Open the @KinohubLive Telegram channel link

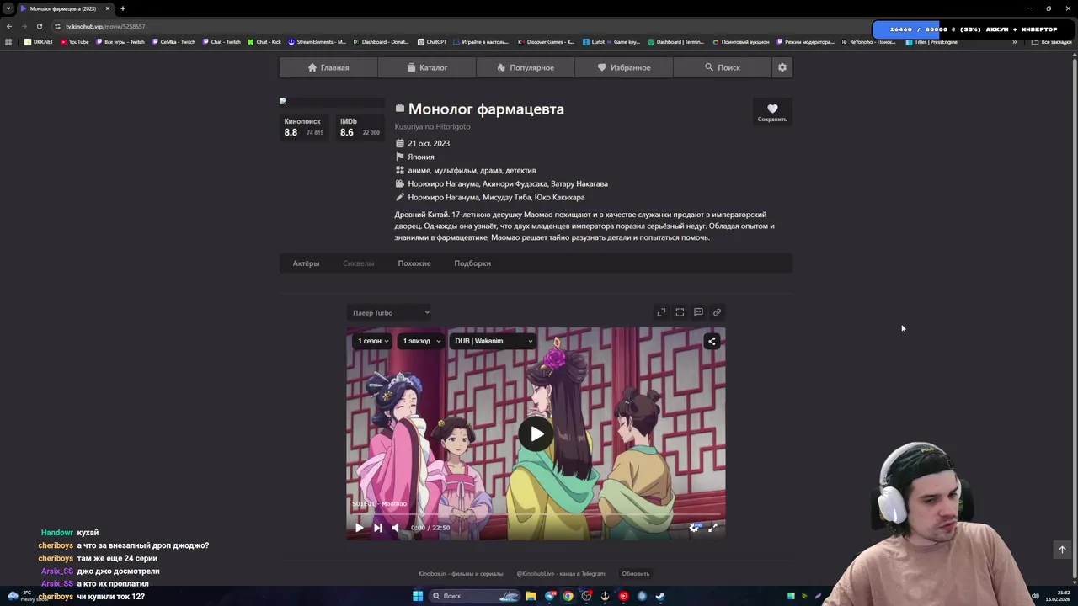[560, 574]
